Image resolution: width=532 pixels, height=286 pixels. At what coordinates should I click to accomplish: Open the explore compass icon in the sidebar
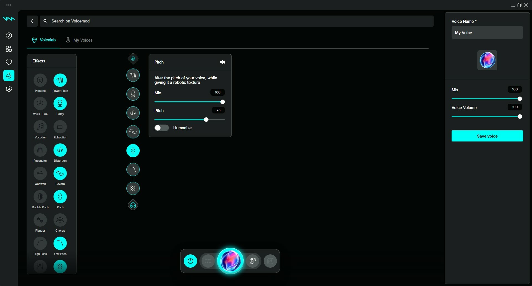[x=9, y=36]
